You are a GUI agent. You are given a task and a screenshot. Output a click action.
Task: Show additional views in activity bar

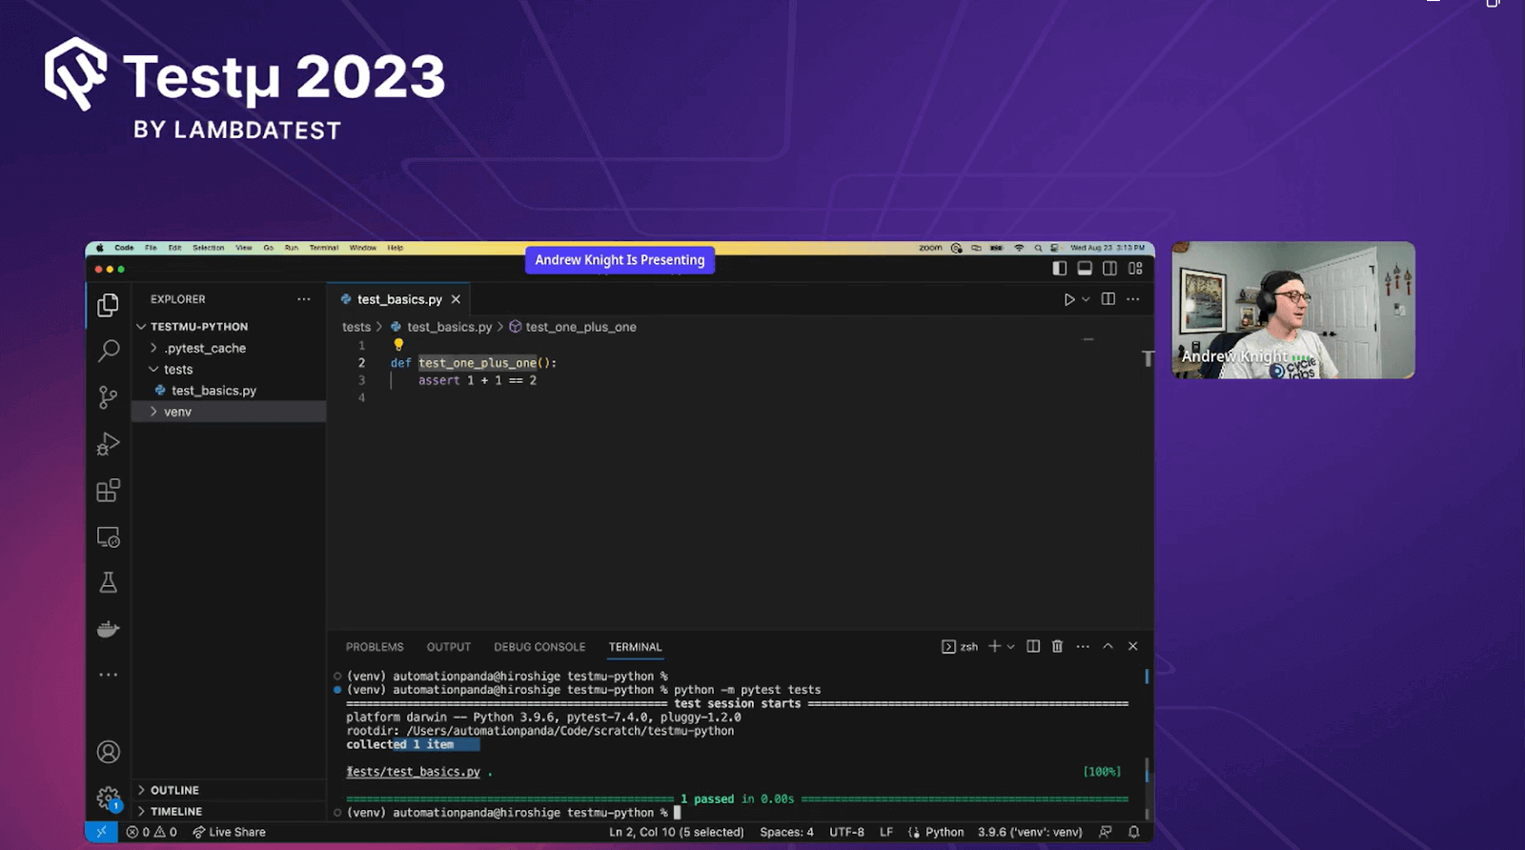[x=109, y=675]
